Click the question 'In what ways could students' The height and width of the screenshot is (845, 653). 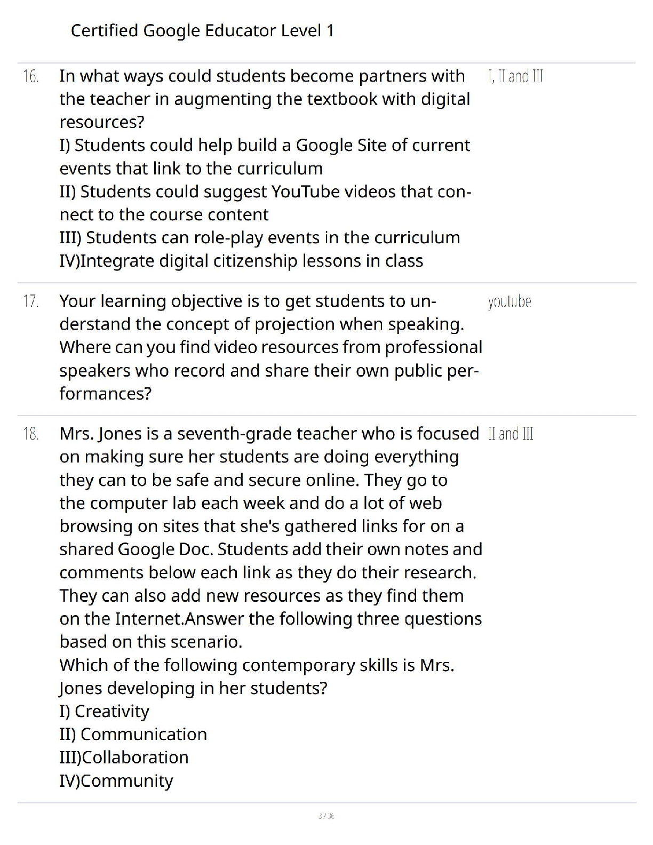click(x=265, y=99)
